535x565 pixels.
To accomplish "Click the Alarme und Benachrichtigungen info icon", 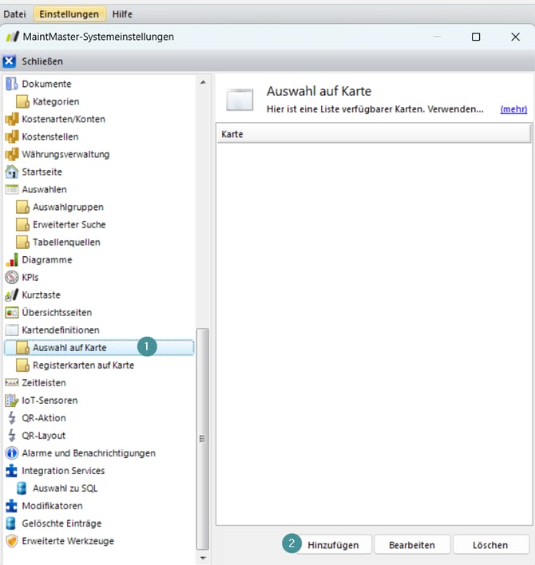I will (11, 453).
